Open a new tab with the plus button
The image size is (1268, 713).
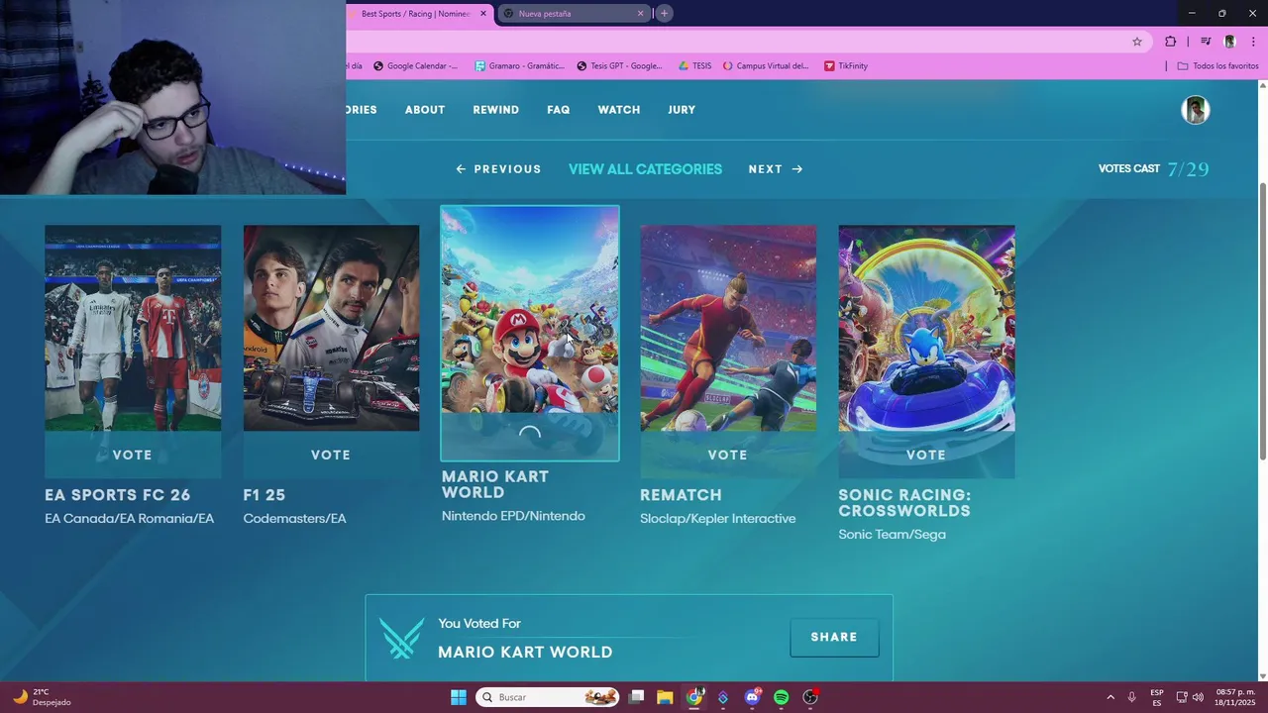[665, 13]
